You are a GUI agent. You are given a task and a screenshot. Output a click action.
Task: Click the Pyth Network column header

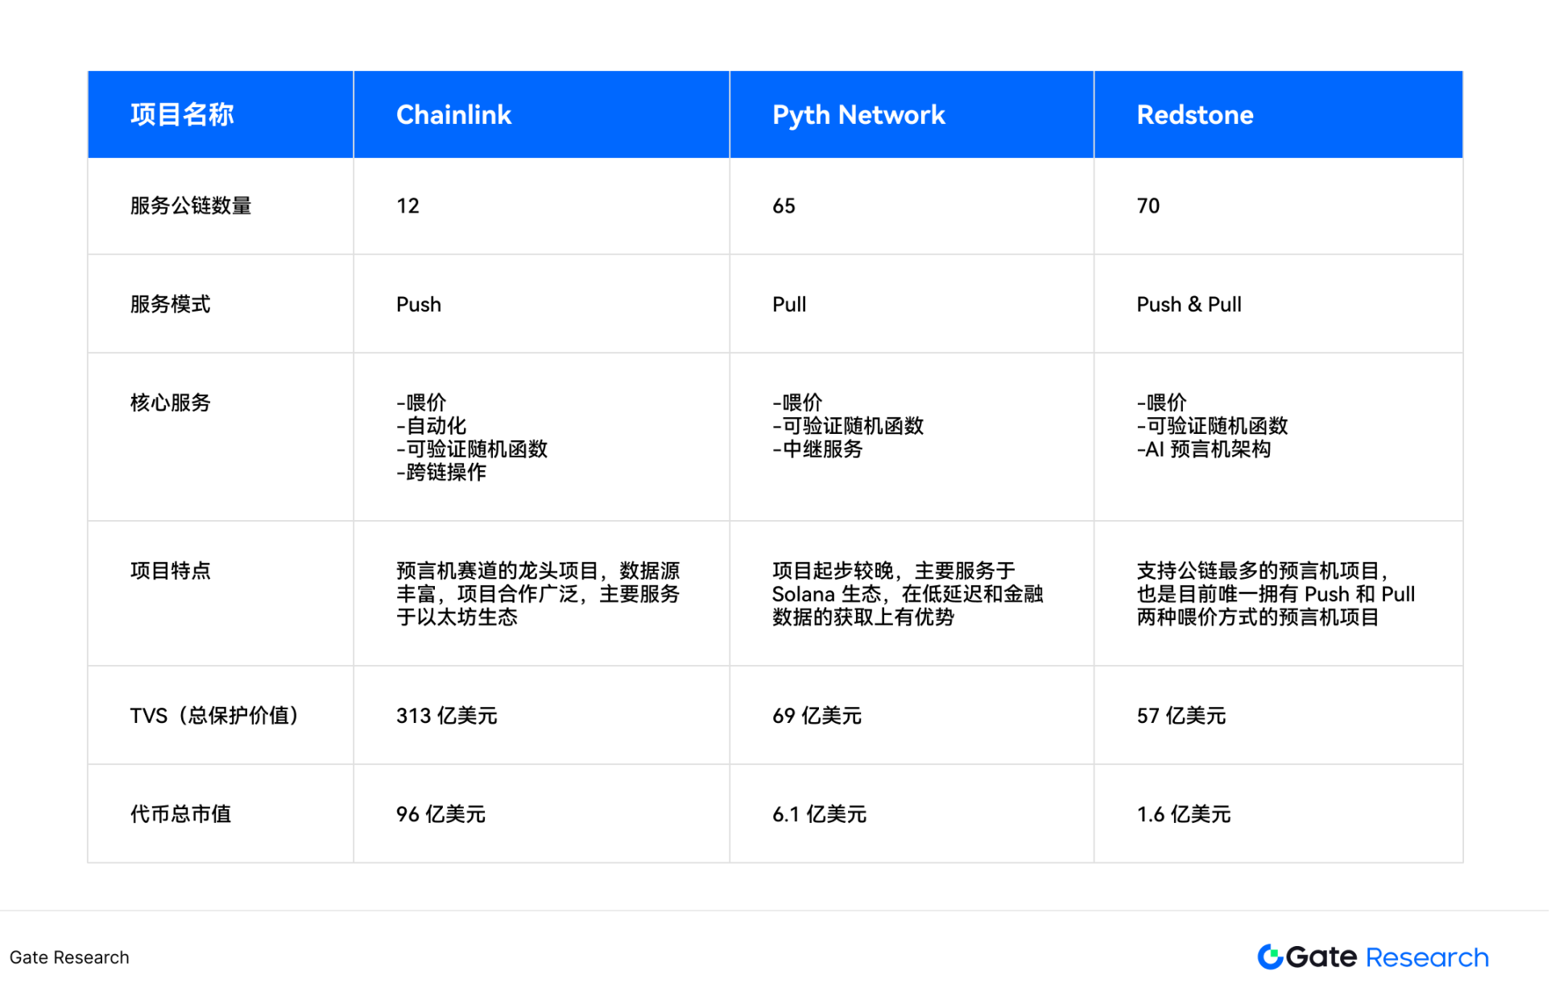click(x=858, y=114)
